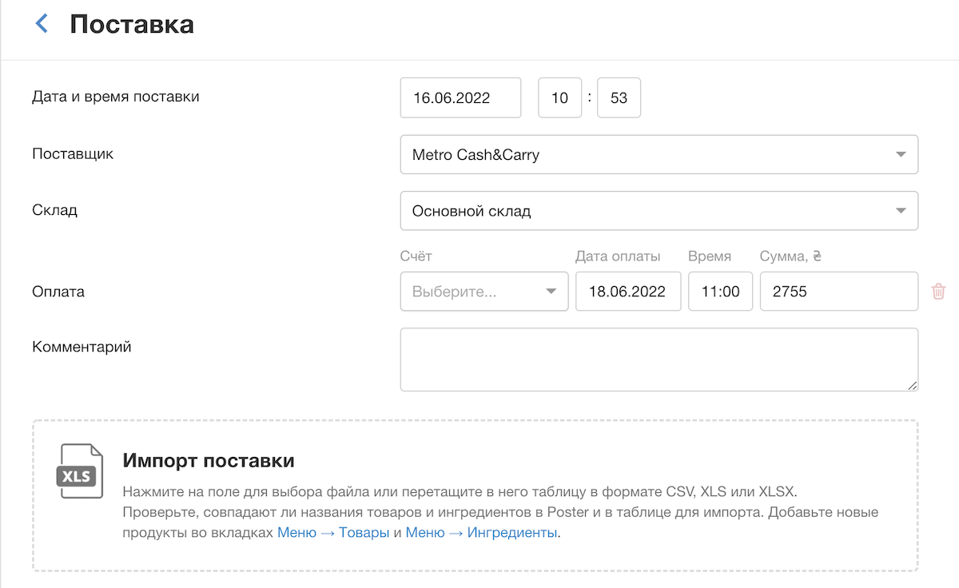959x588 pixels.
Task: Click the delivery date field 16.06.2022
Action: click(x=460, y=98)
